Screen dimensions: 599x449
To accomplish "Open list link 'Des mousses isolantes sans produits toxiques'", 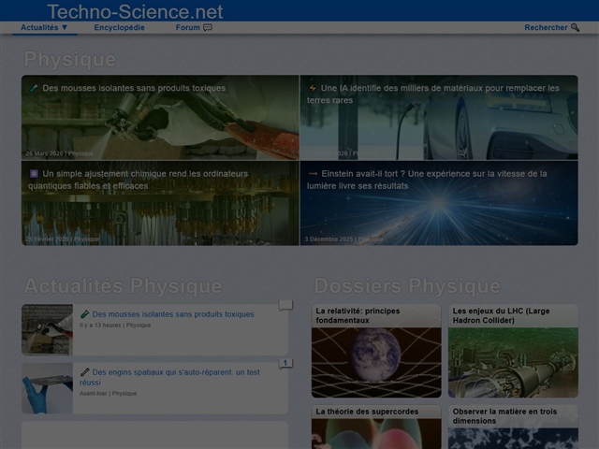I will (x=173, y=314).
